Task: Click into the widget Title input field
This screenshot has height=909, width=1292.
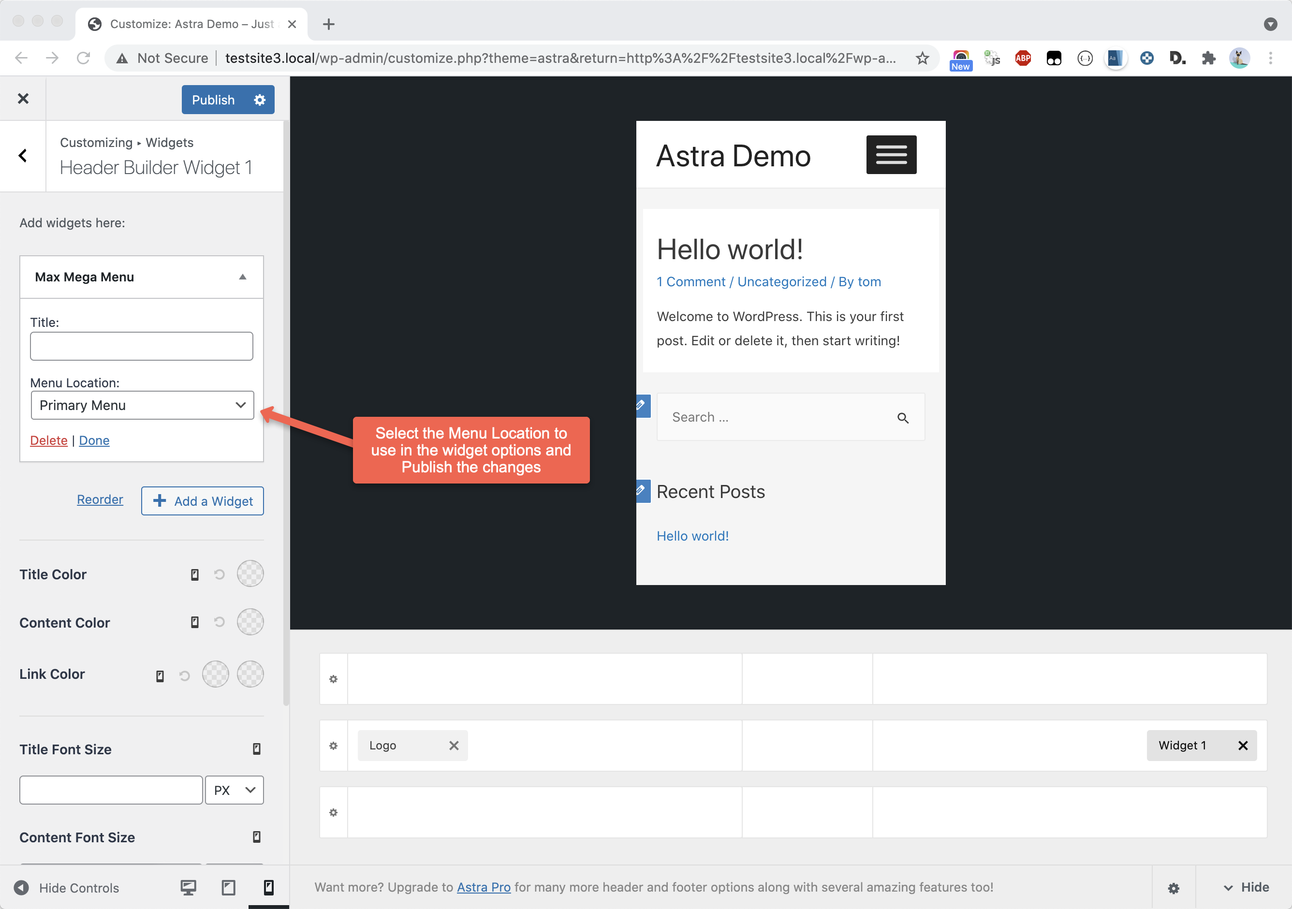Action: (141, 346)
